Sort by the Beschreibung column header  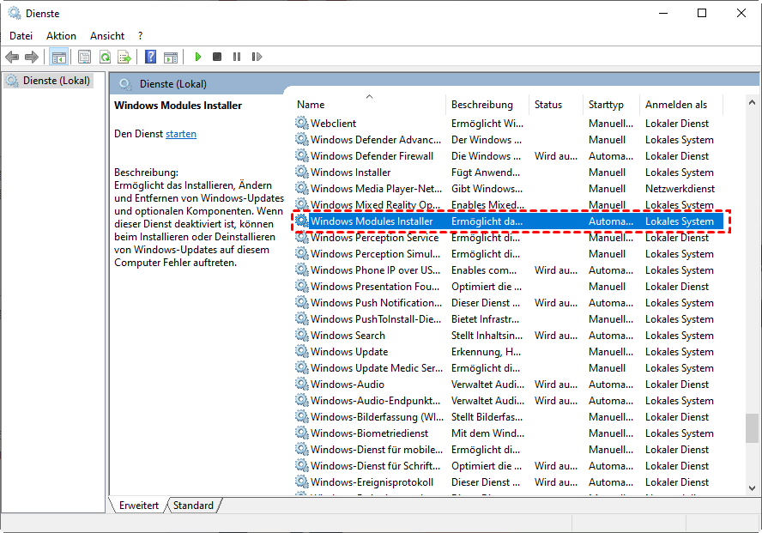click(x=487, y=105)
